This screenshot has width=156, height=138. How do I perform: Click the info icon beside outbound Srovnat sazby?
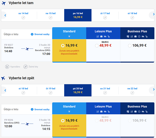[32, 34]
